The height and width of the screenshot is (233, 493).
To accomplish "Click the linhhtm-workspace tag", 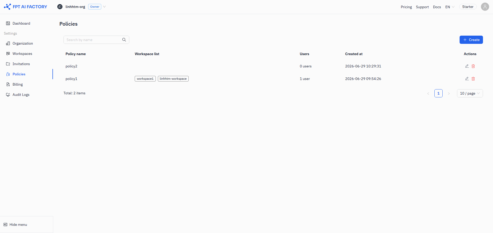I will pyautogui.click(x=173, y=79).
